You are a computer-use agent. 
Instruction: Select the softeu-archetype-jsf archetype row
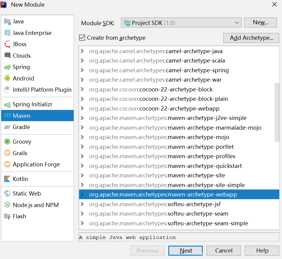tap(179, 204)
